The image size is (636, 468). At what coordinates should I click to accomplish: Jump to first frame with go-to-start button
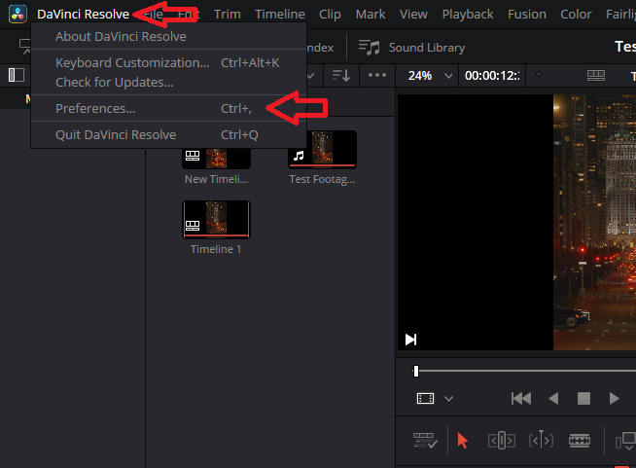[521, 398]
